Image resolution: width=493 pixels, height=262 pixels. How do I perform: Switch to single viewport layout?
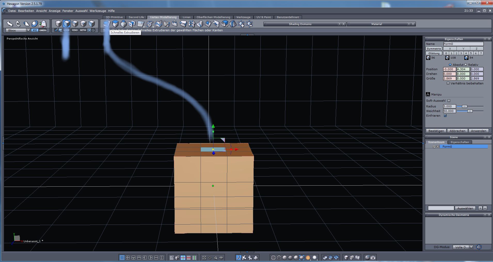[122, 258]
